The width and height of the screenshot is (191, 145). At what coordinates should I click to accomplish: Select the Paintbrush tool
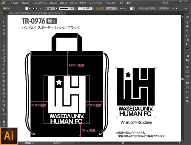coord(4,50)
